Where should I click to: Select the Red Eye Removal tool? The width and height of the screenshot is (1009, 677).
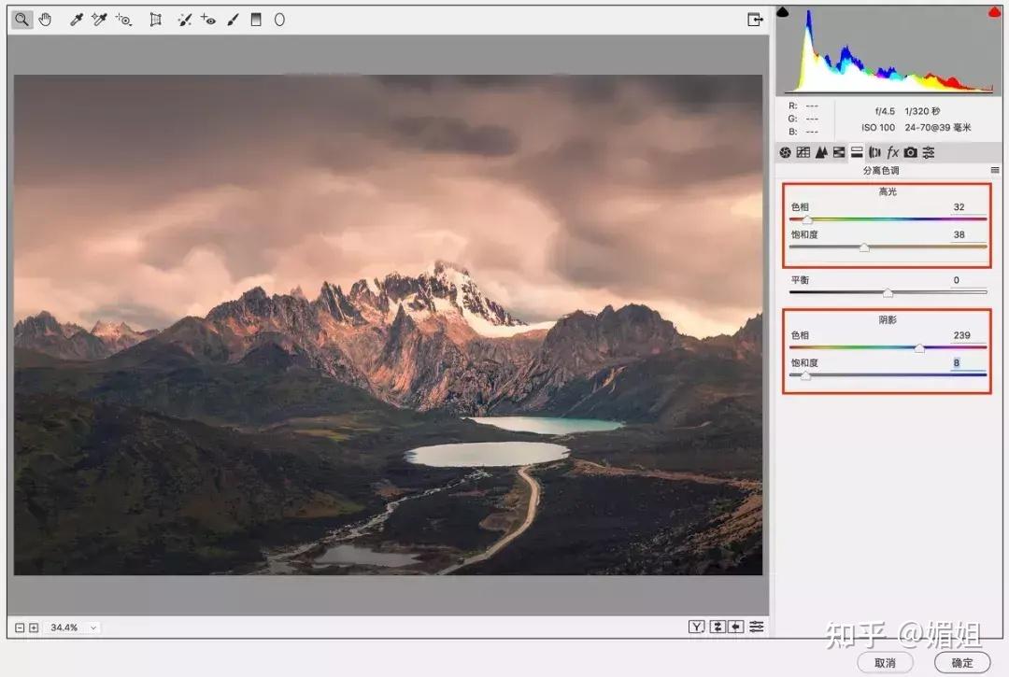pyautogui.click(x=207, y=20)
